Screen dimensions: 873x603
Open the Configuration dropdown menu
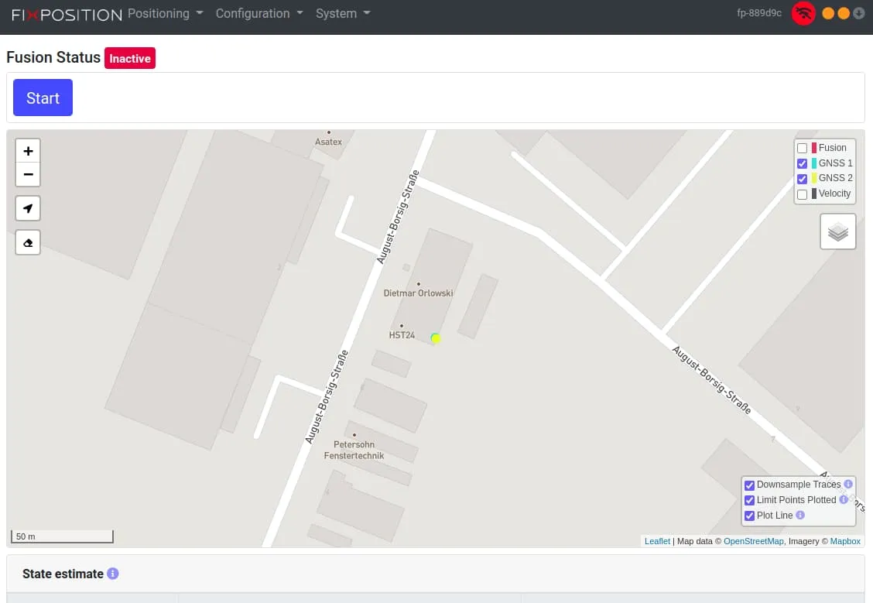(x=258, y=13)
